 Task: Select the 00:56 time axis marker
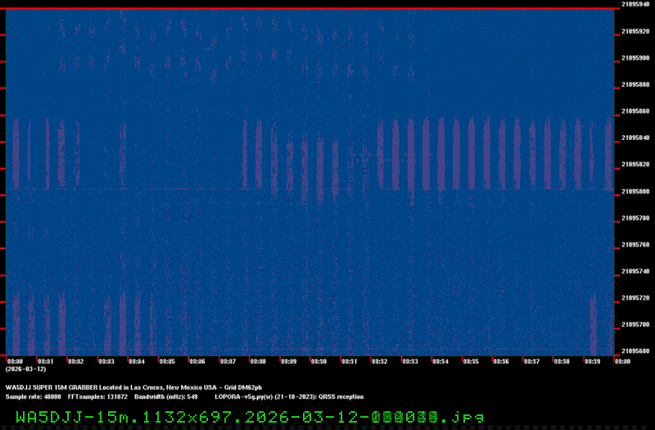(x=500, y=361)
